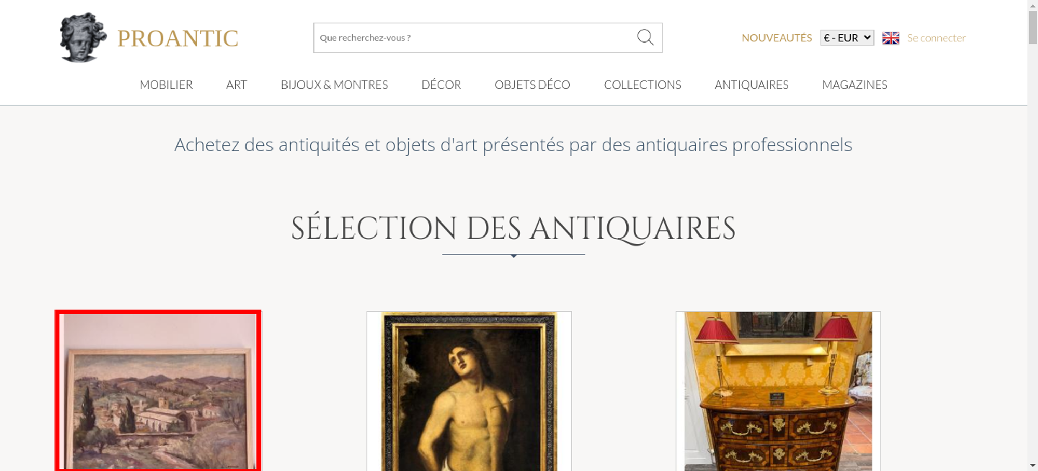Open the Collections menu
Image resolution: width=1038 pixels, height=471 pixels.
(x=643, y=85)
